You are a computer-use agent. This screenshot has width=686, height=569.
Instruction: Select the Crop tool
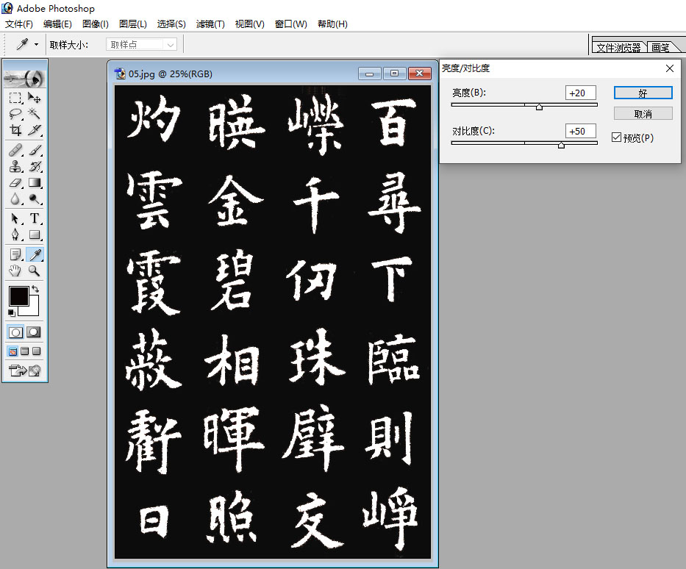click(x=15, y=130)
